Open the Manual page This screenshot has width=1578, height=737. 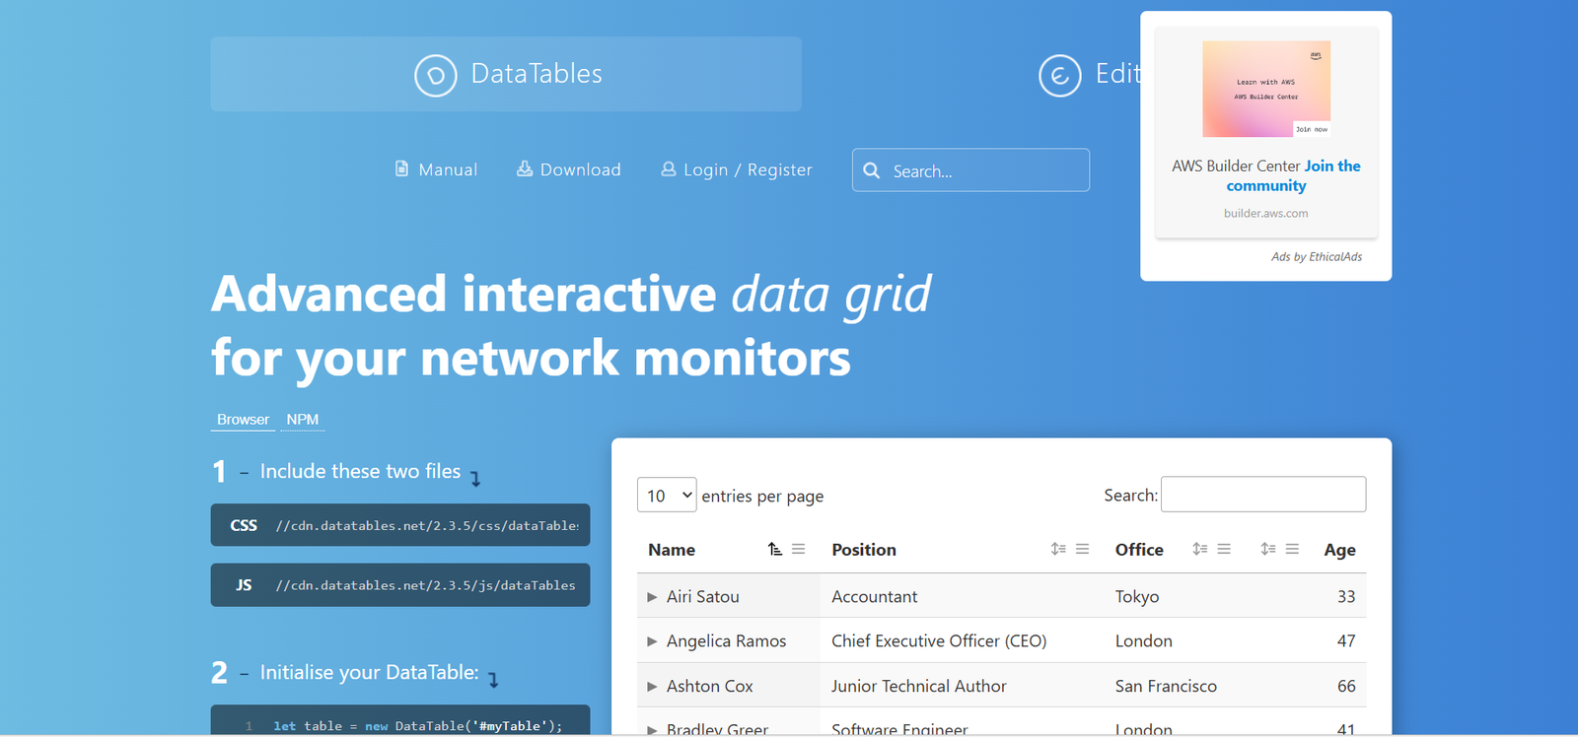[x=436, y=169]
